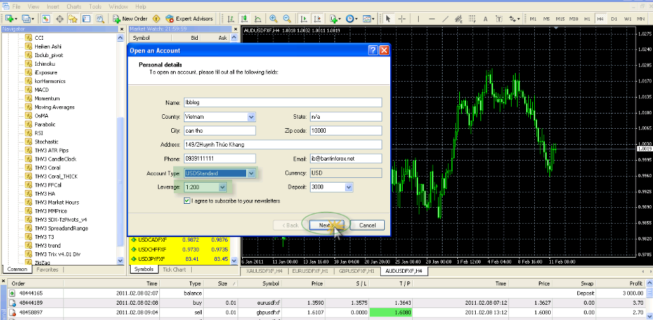The height and width of the screenshot is (320, 653).
Task: Expand the Deposit amount dropdown
Action: (x=347, y=188)
